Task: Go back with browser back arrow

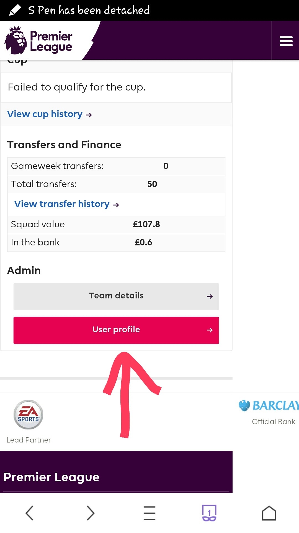Action: (x=30, y=513)
